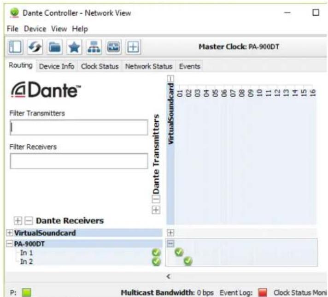The image size is (328, 297).
Task: Click the Filter Receivers text field
Action: (79, 161)
